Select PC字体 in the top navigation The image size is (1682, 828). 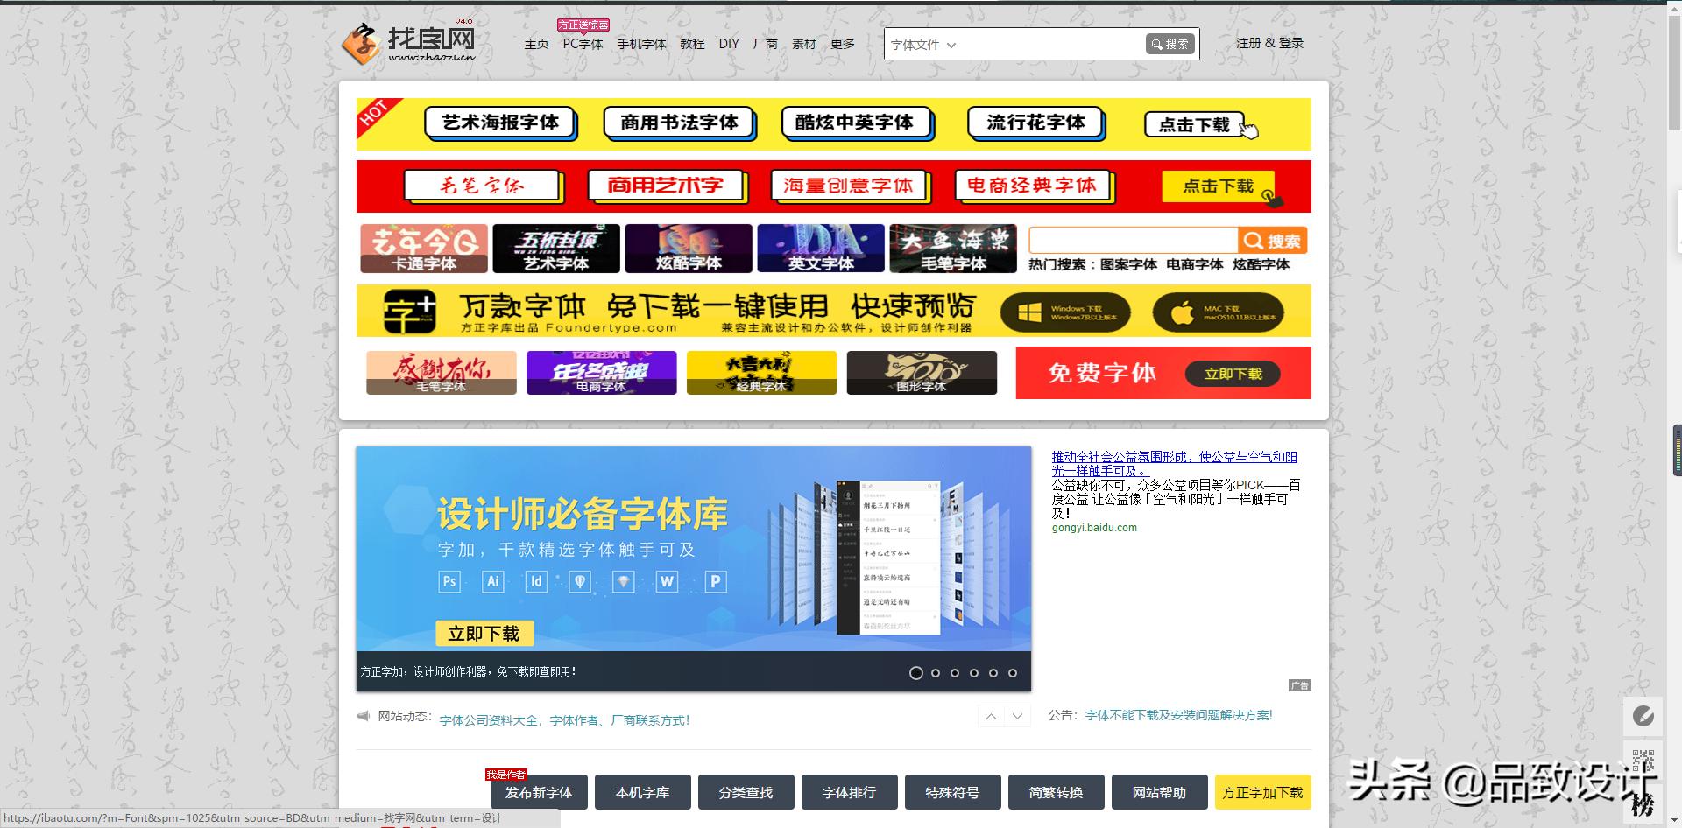582,44
